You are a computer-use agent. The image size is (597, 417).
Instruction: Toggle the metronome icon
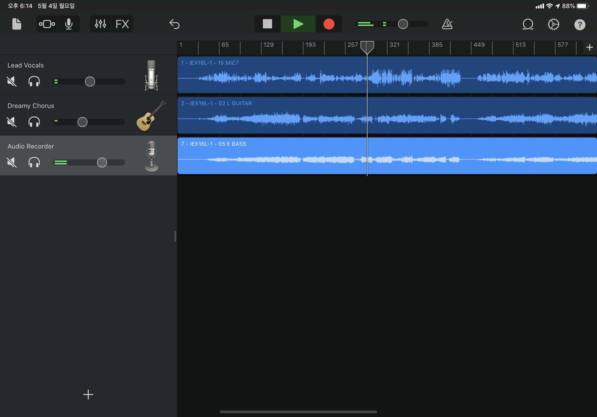click(447, 24)
